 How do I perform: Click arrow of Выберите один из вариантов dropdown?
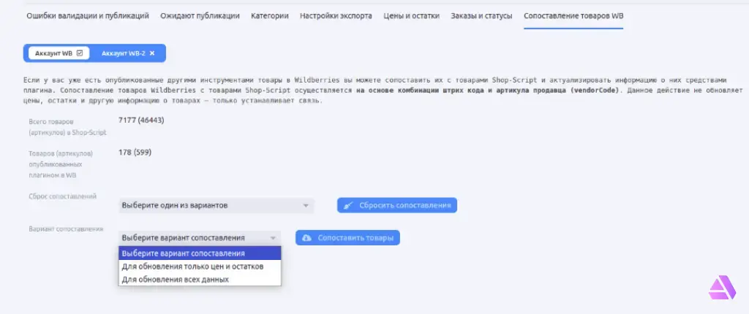(306, 206)
